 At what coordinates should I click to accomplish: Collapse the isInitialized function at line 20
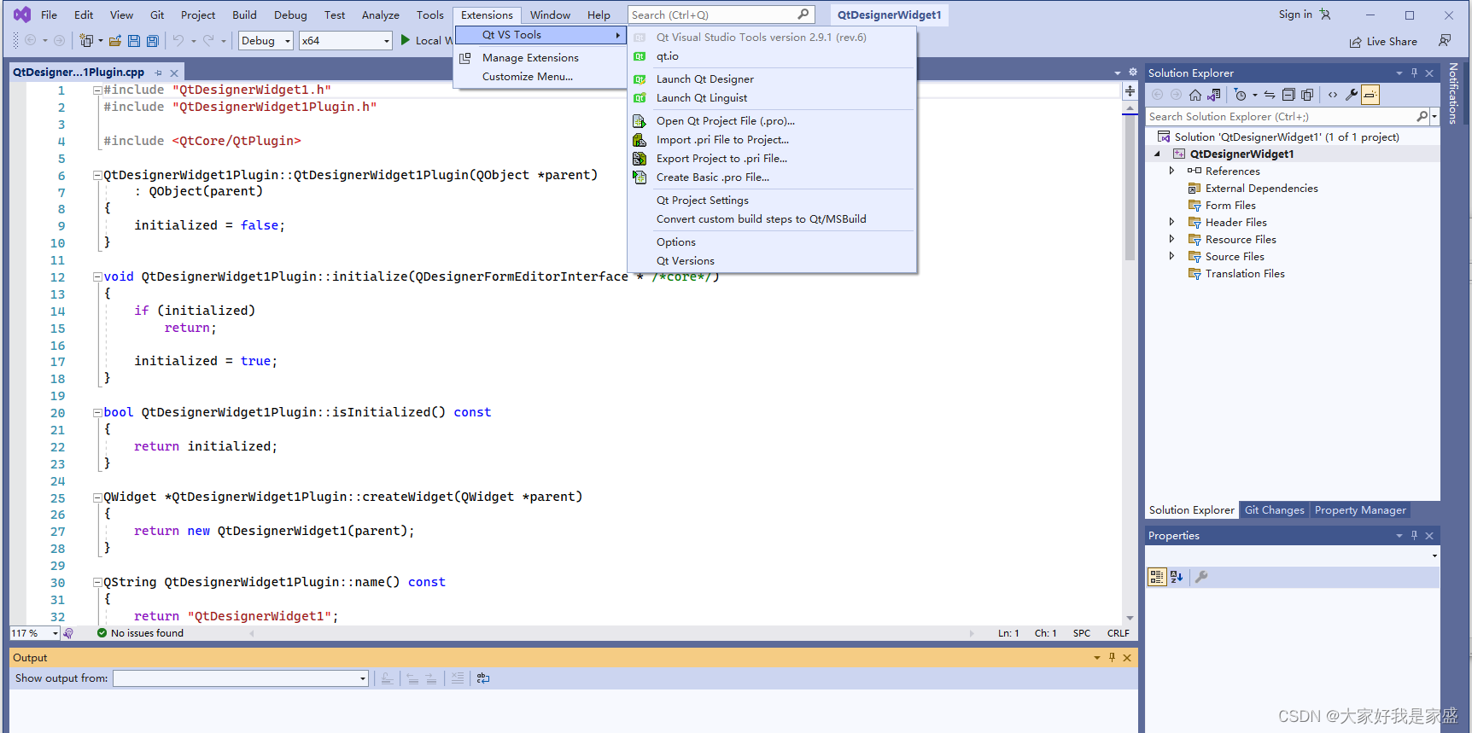(97, 412)
